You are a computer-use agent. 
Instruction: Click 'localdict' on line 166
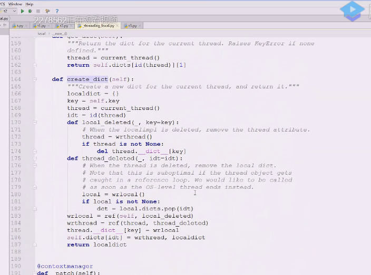84,94
